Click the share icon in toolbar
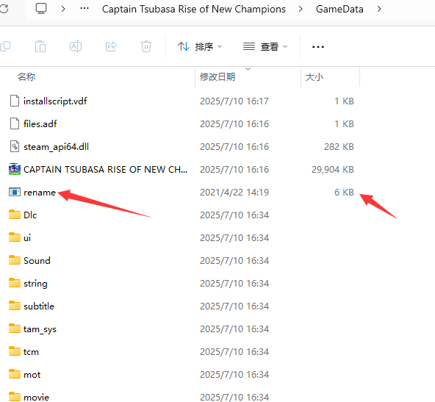 [x=111, y=46]
